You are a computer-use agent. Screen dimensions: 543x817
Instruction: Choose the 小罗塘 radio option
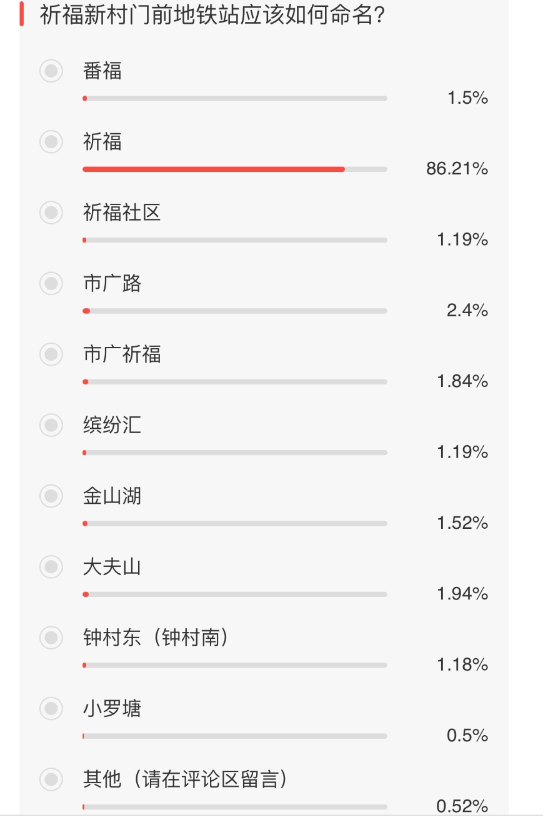click(x=51, y=709)
